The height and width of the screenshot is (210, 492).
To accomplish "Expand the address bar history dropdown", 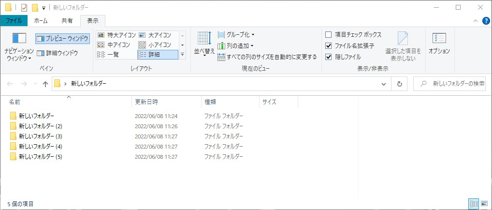I will [383, 84].
